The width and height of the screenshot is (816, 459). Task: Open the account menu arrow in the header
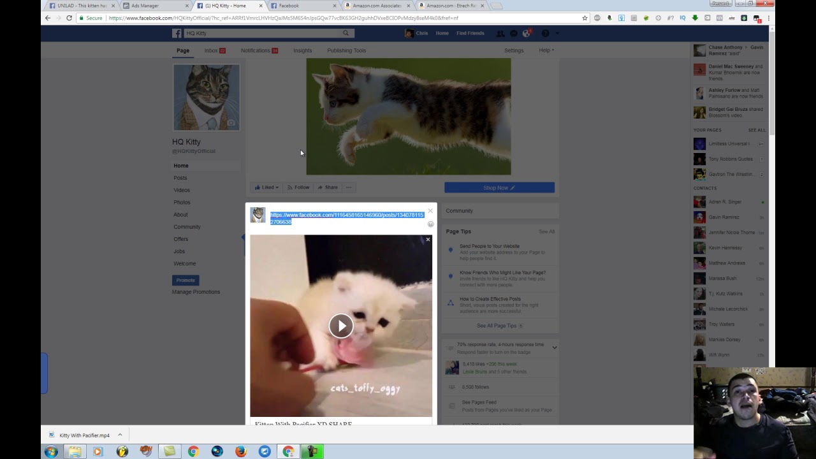point(557,33)
